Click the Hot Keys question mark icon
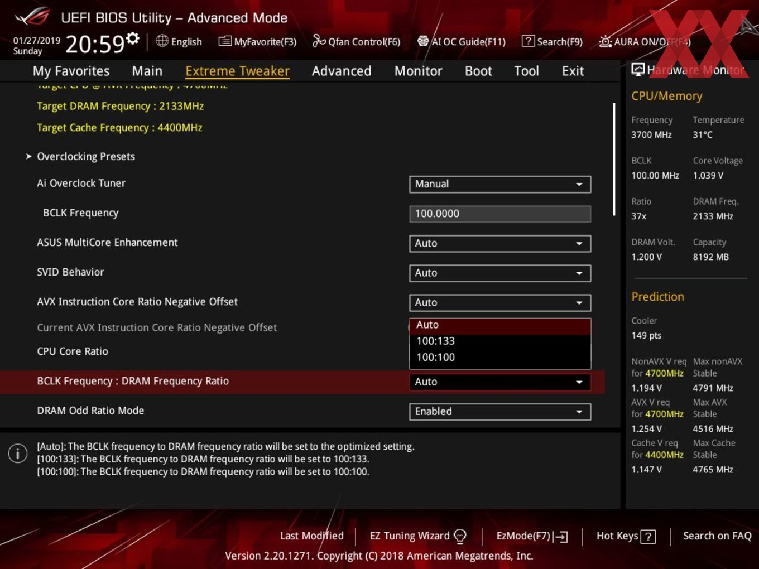Image resolution: width=759 pixels, height=569 pixels. (x=648, y=537)
